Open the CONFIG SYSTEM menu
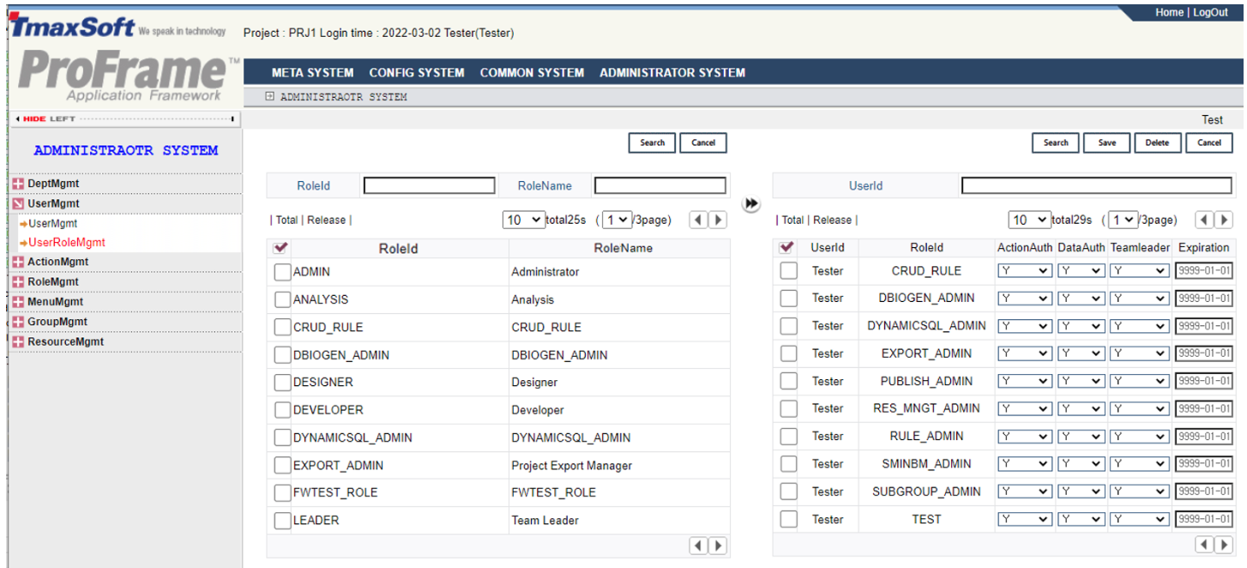Screen dimensions: 1247x568 [417, 73]
